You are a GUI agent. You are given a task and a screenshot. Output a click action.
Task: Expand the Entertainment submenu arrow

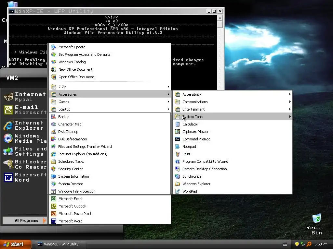290,109
